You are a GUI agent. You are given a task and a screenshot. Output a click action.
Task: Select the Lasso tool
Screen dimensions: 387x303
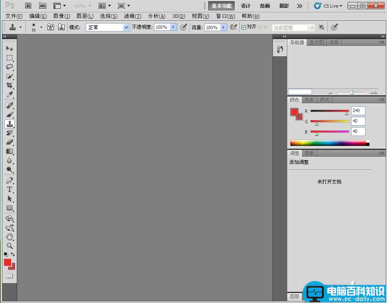point(10,67)
